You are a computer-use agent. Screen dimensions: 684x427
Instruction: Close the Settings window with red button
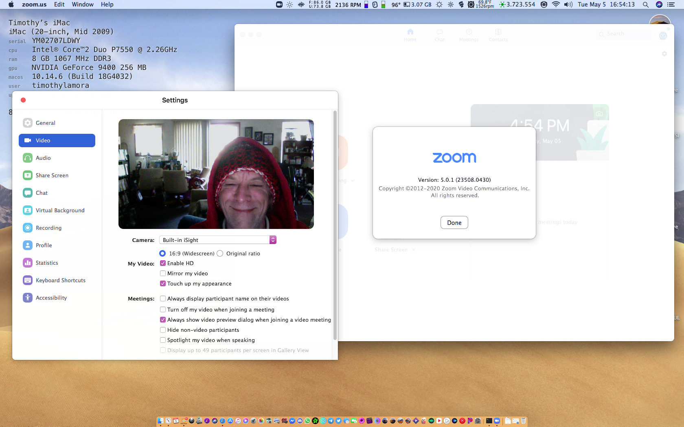tap(23, 100)
